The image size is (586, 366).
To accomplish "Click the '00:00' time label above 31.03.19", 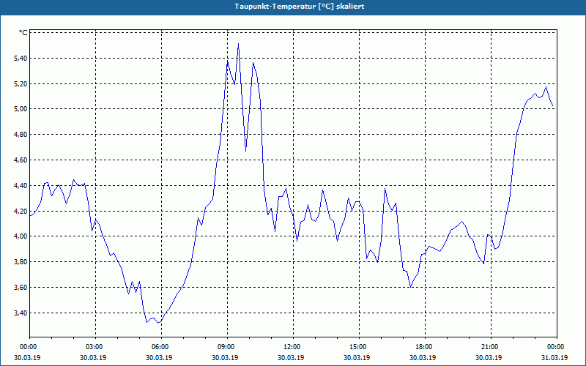I will [555, 347].
